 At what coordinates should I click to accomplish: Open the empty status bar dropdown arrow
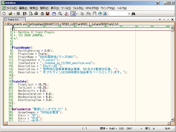point(141,128)
